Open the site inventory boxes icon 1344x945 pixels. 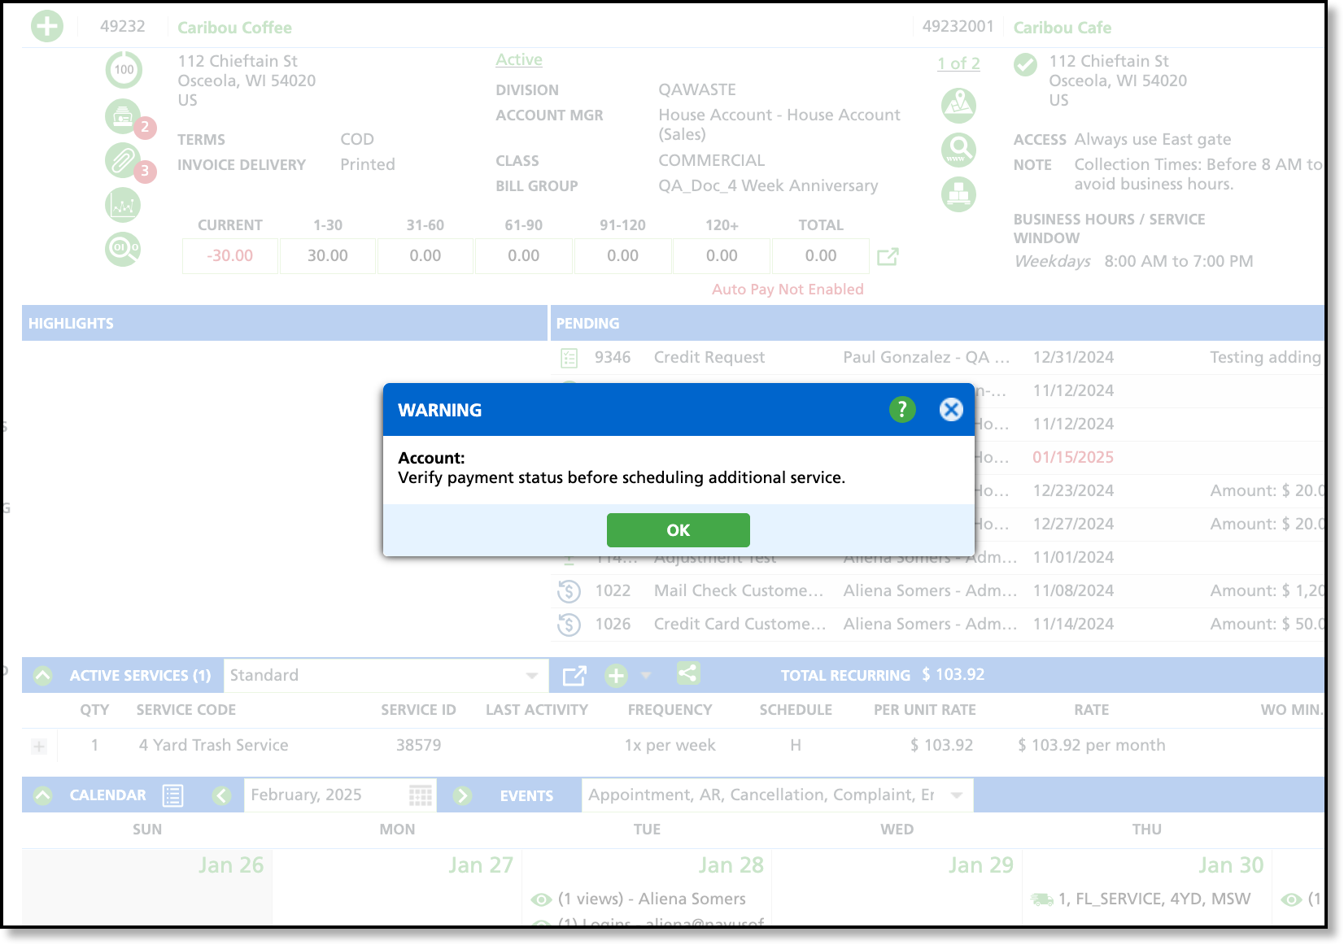(x=959, y=194)
